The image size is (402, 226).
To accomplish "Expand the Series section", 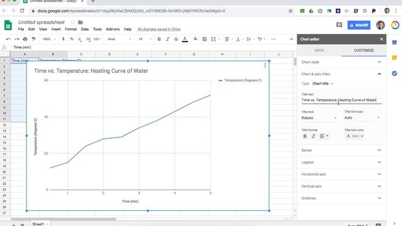I will [x=342, y=150].
